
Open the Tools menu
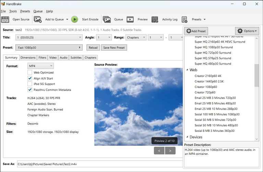pyautogui.click(x=13, y=11)
